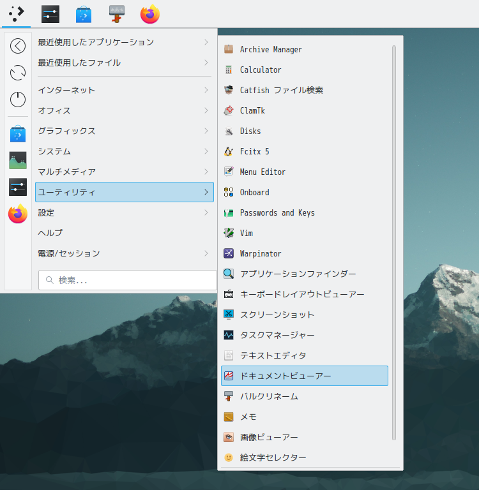Expand 設定 category

[x=125, y=212]
